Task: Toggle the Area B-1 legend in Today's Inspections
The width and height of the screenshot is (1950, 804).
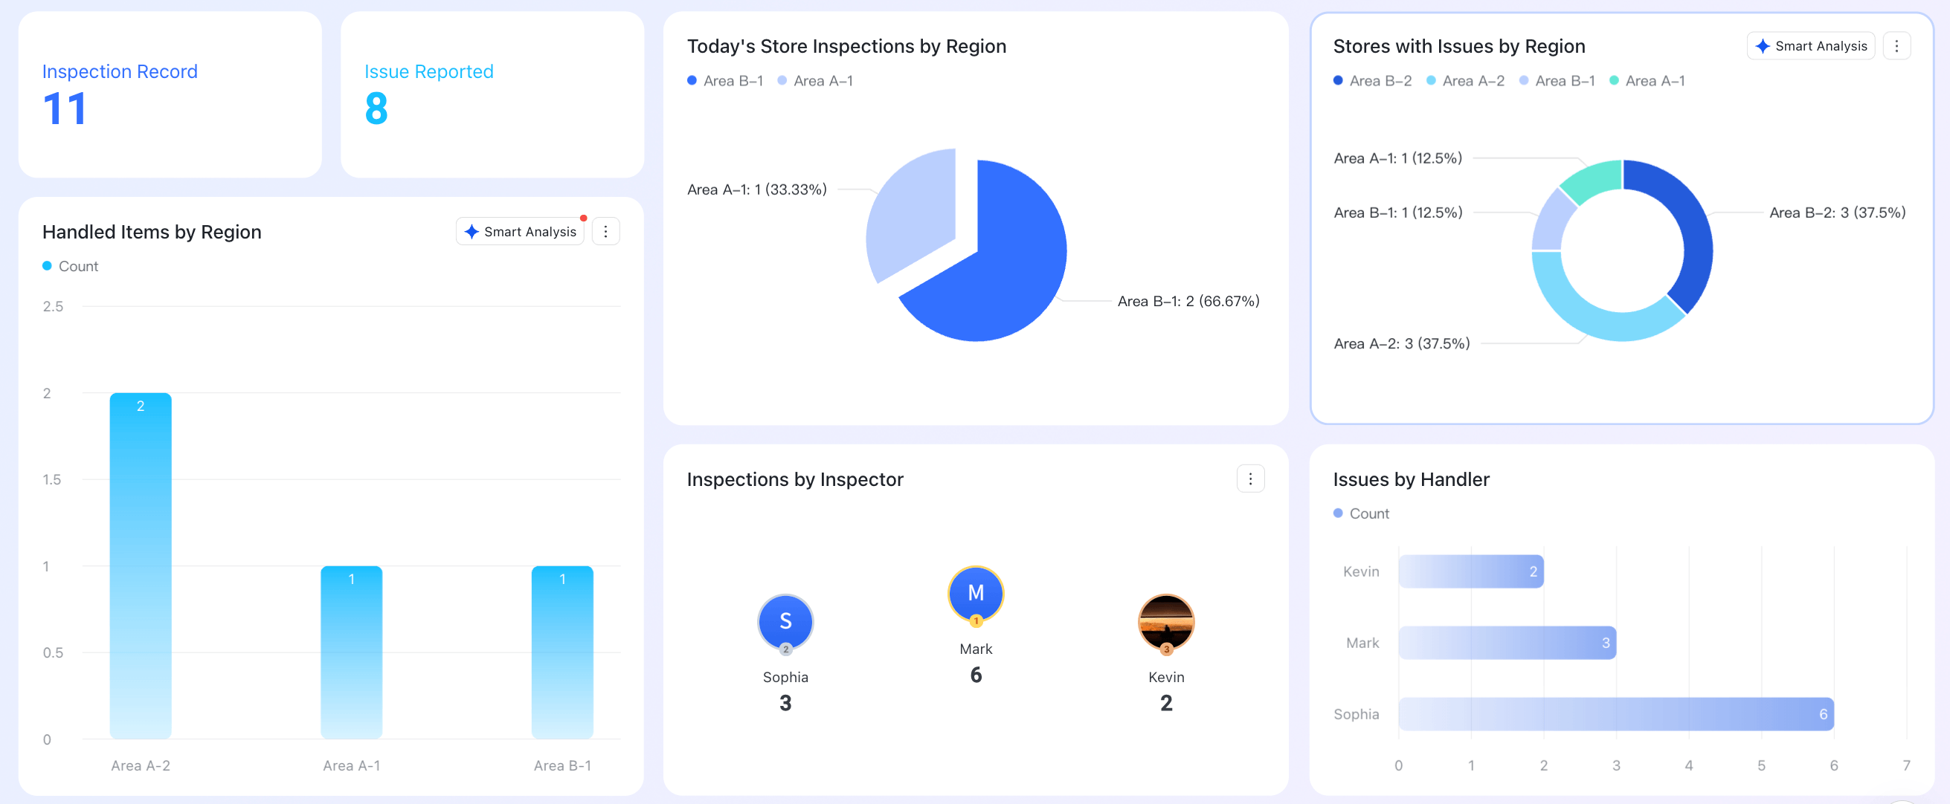Action: [x=725, y=81]
